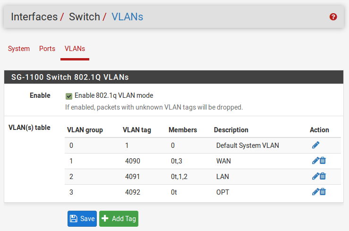Select the WAN description row cell
The height and width of the screenshot is (231, 349).
[223, 161]
